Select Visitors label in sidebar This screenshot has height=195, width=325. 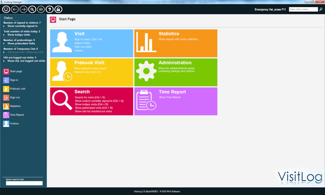click(x=14, y=123)
